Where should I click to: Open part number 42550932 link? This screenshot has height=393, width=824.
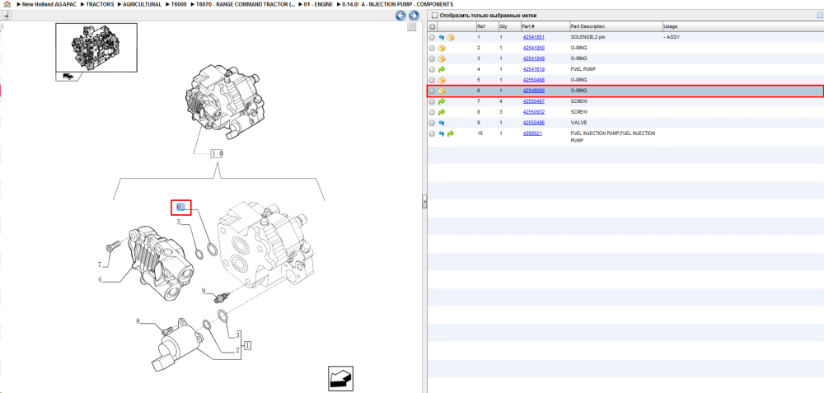coord(533,112)
